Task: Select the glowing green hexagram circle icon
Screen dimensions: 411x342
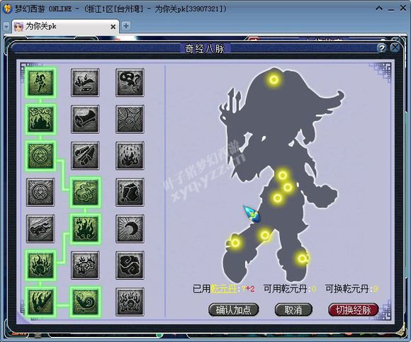Action: 40,156
